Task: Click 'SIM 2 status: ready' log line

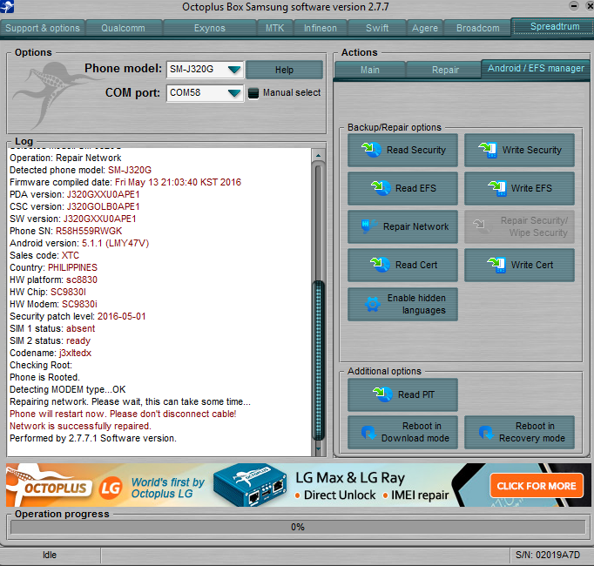Action: point(50,340)
